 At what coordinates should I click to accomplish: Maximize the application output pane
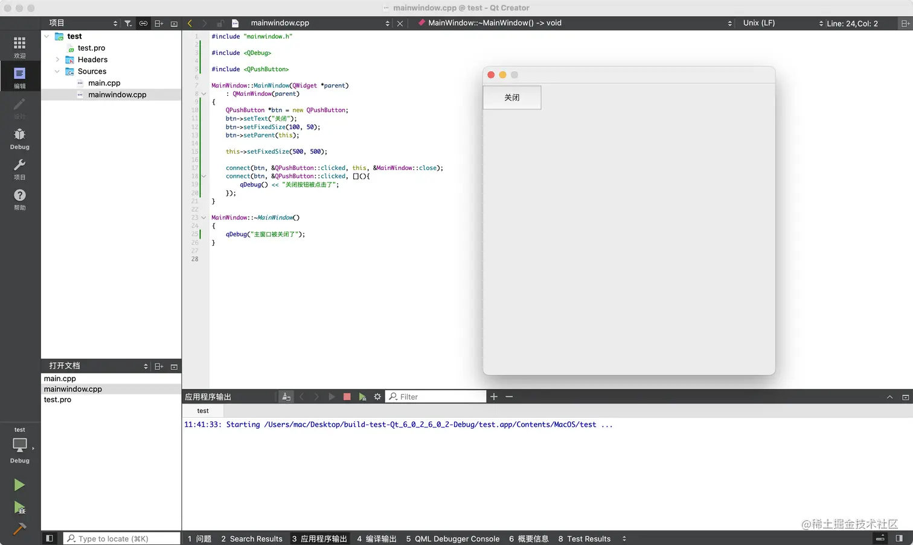[x=905, y=397]
